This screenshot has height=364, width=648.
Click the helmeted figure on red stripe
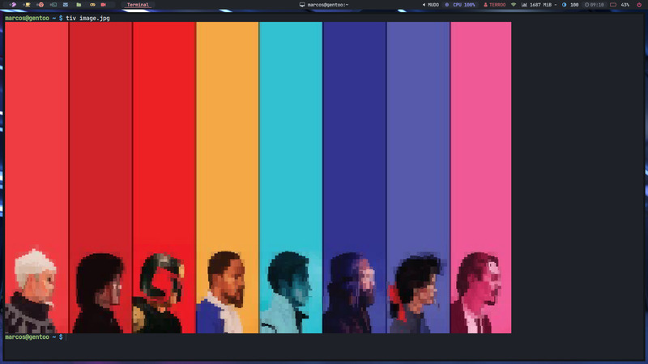click(158, 293)
